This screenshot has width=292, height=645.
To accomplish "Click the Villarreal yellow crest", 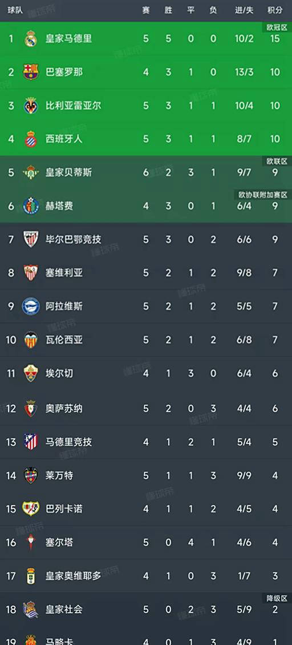I will pyautogui.click(x=31, y=106).
